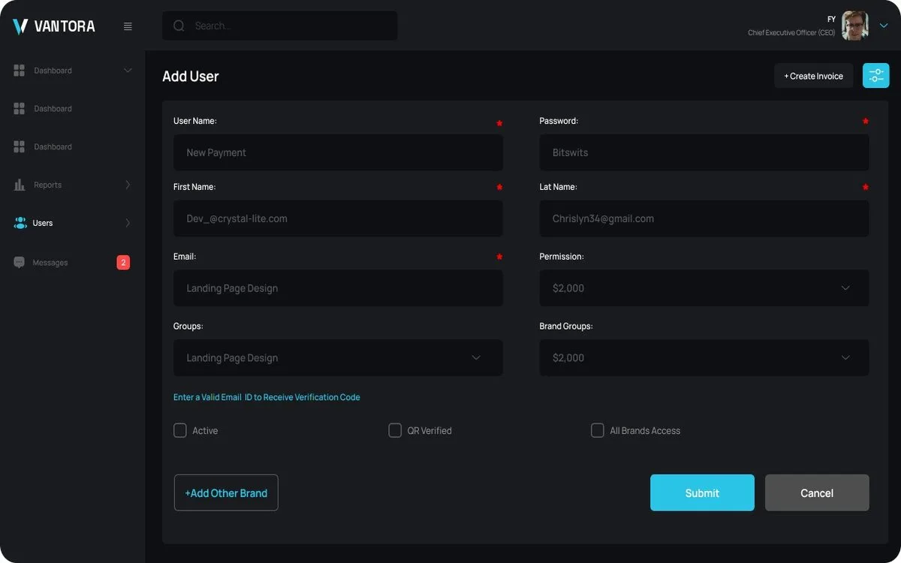Click the verification code email hint link
This screenshot has width=901, height=563.
(267, 397)
